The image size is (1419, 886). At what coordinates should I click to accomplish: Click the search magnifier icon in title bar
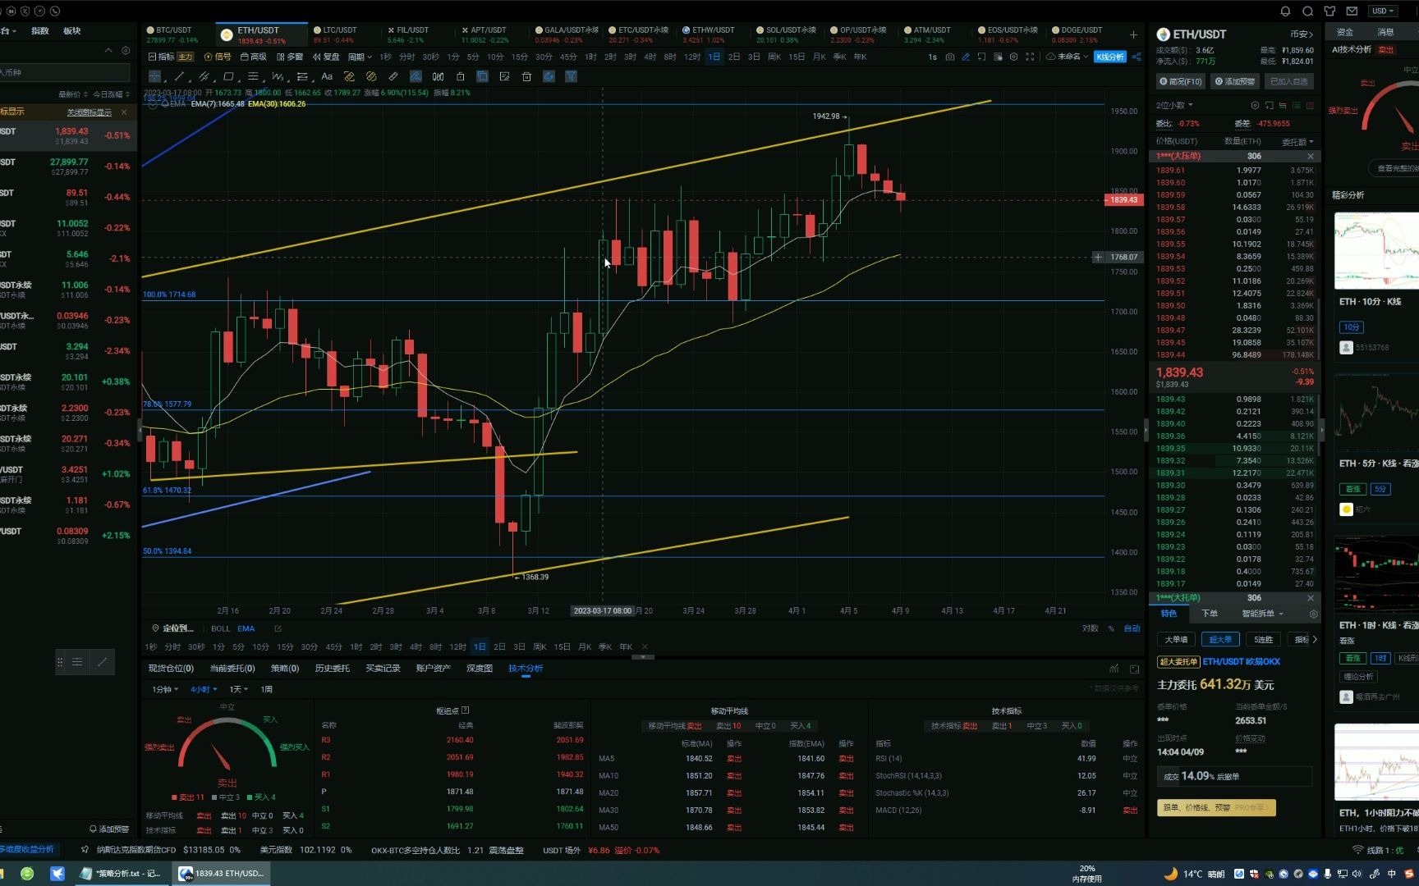coord(1307,11)
